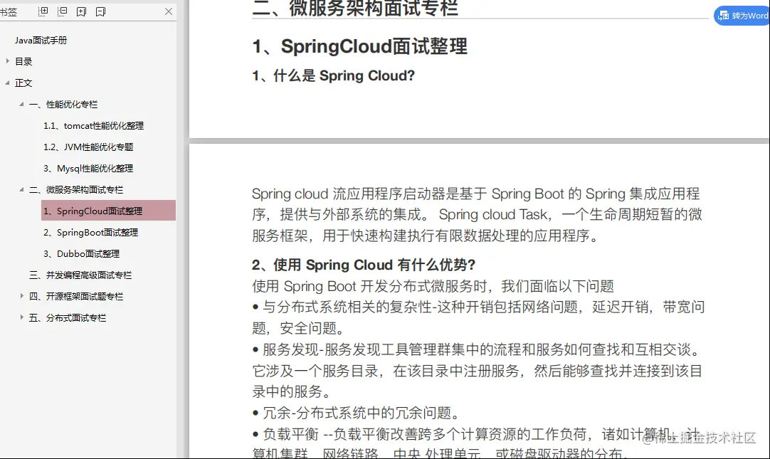Image resolution: width=770 pixels, height=459 pixels.
Task: Collapse the 二、微服务架构面试专栏 node
Action: [x=21, y=189]
